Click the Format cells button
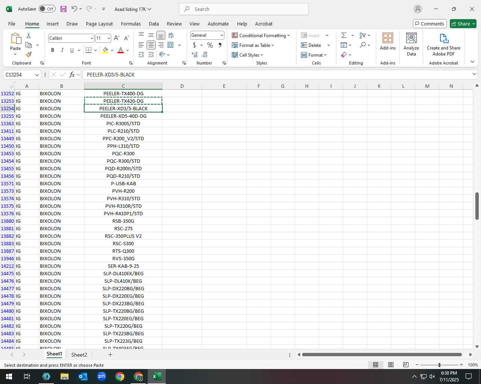Screen dimensions: 481x384 click(313, 55)
